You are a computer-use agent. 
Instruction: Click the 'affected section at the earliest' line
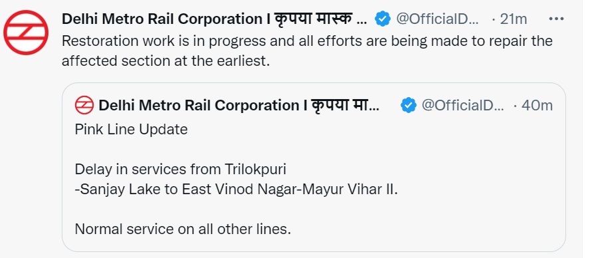tap(165, 61)
